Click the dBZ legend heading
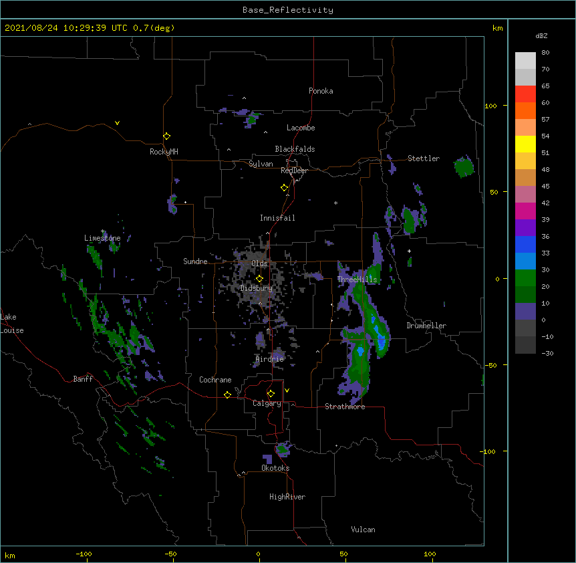This screenshot has height=563, width=576. (x=541, y=35)
